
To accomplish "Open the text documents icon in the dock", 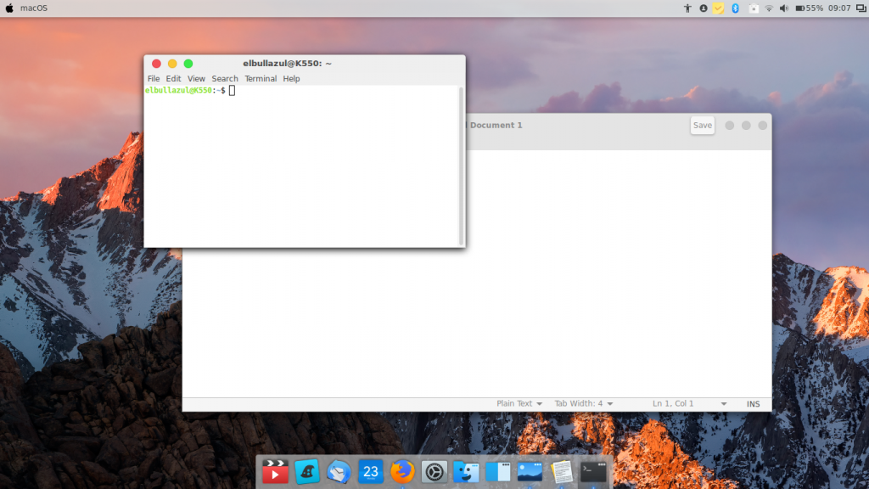I will [x=560, y=472].
